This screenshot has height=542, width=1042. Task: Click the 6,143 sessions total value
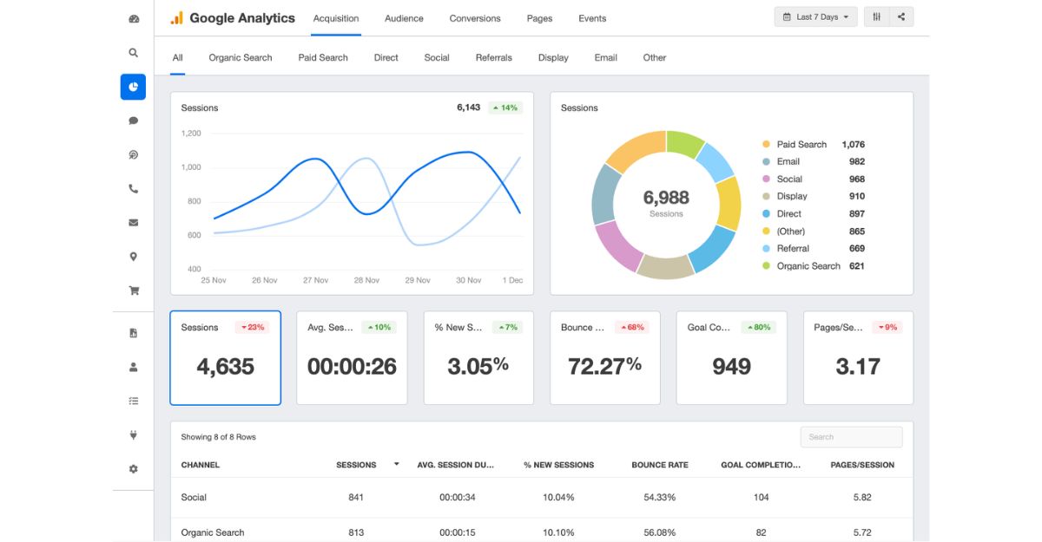coord(468,108)
